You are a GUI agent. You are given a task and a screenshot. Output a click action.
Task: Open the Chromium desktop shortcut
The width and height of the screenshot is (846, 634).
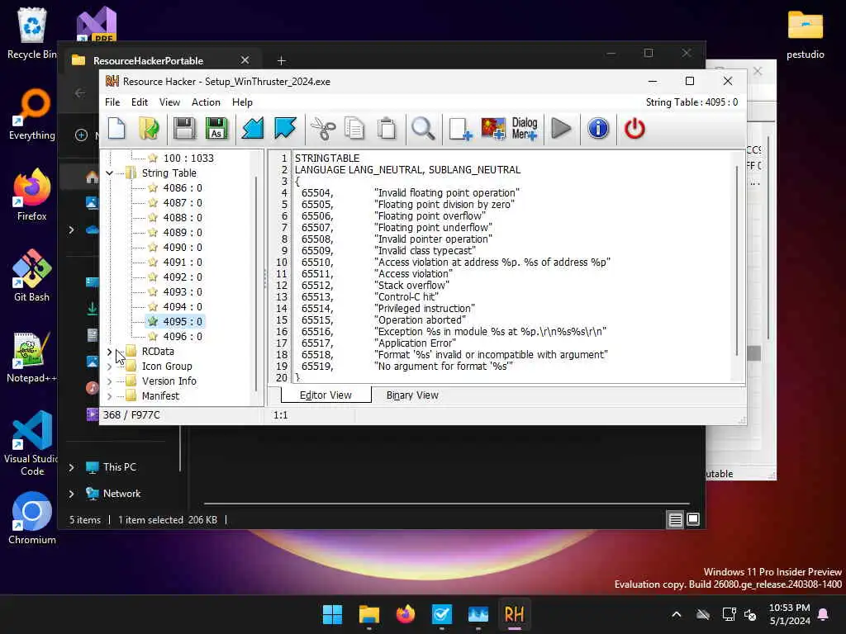[31, 518]
